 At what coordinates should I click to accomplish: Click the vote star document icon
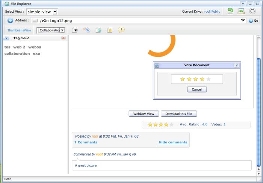pos(110,30)
